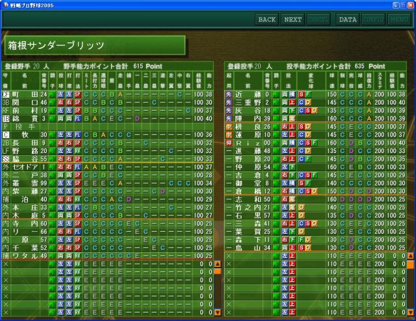Click the team name field 箱根サンダーブリッツ
Image resolution: width=416 pixels, height=321 pixels.
(x=95, y=45)
